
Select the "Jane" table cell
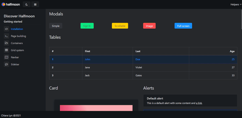pyautogui.click(x=108, y=67)
